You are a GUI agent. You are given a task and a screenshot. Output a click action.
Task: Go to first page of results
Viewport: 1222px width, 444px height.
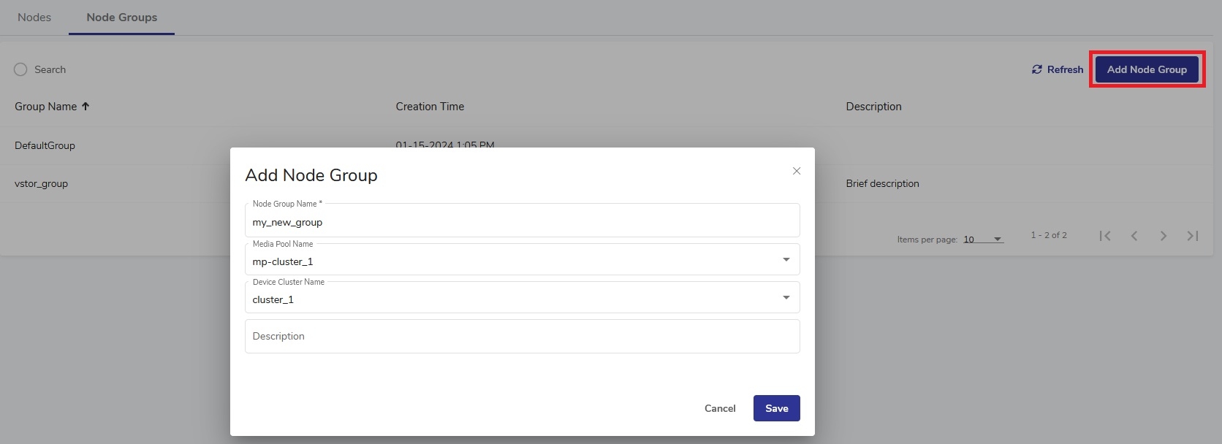[1105, 236]
